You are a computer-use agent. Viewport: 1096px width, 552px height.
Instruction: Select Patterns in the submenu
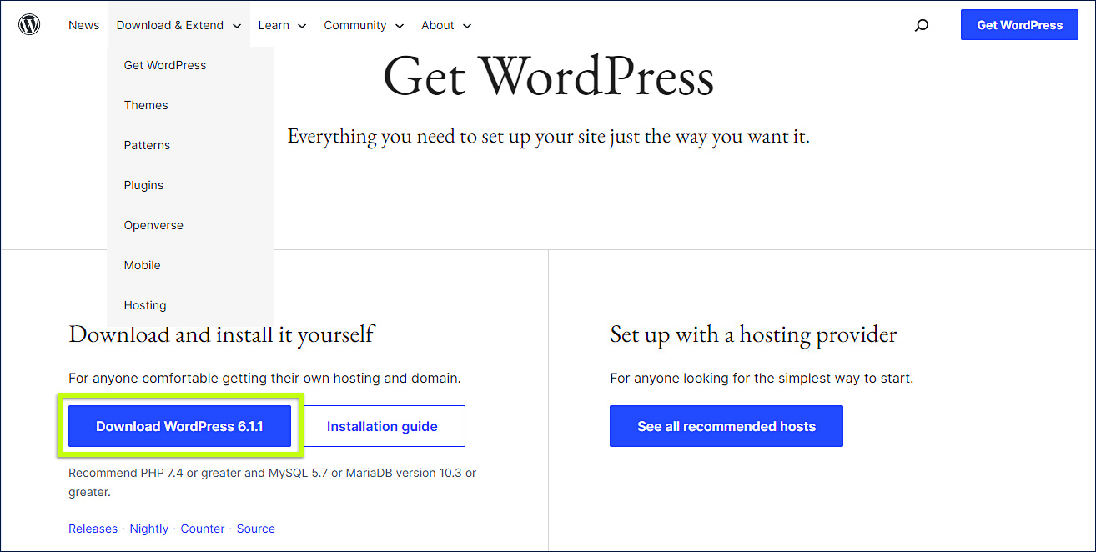click(147, 145)
